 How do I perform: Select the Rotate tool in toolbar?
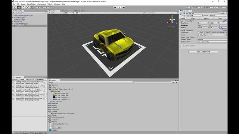click(23, 7)
